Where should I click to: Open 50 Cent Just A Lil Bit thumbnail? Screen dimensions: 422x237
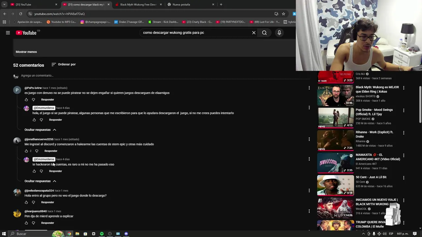[335, 185]
